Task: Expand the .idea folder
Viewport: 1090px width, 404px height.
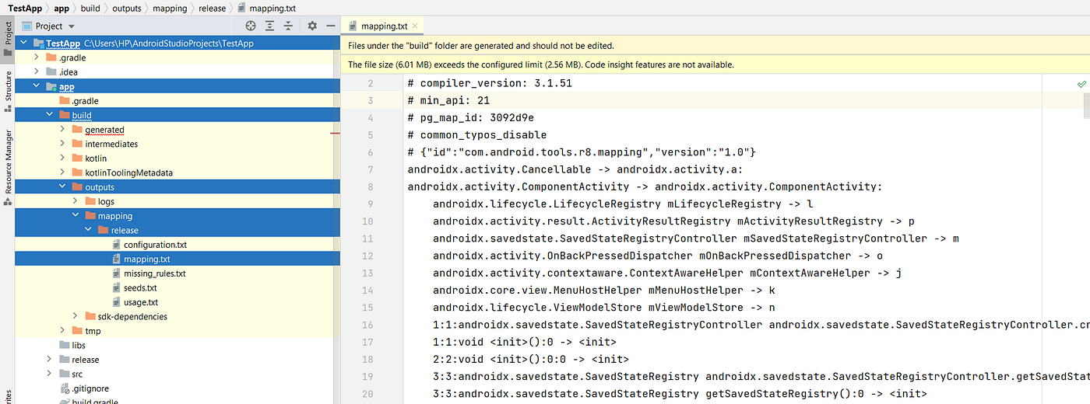Action: pyautogui.click(x=37, y=72)
